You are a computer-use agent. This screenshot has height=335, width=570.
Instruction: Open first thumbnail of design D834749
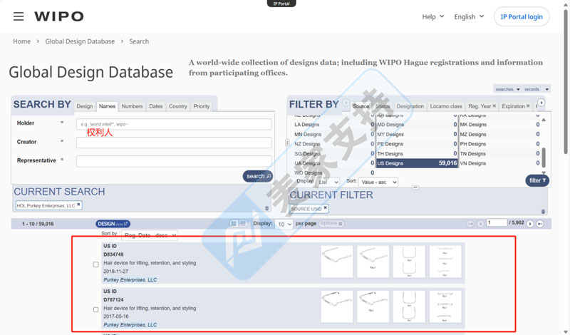click(337, 262)
